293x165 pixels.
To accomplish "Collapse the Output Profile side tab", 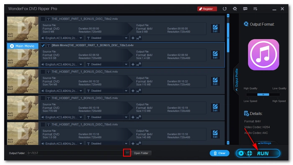I will (236, 80).
